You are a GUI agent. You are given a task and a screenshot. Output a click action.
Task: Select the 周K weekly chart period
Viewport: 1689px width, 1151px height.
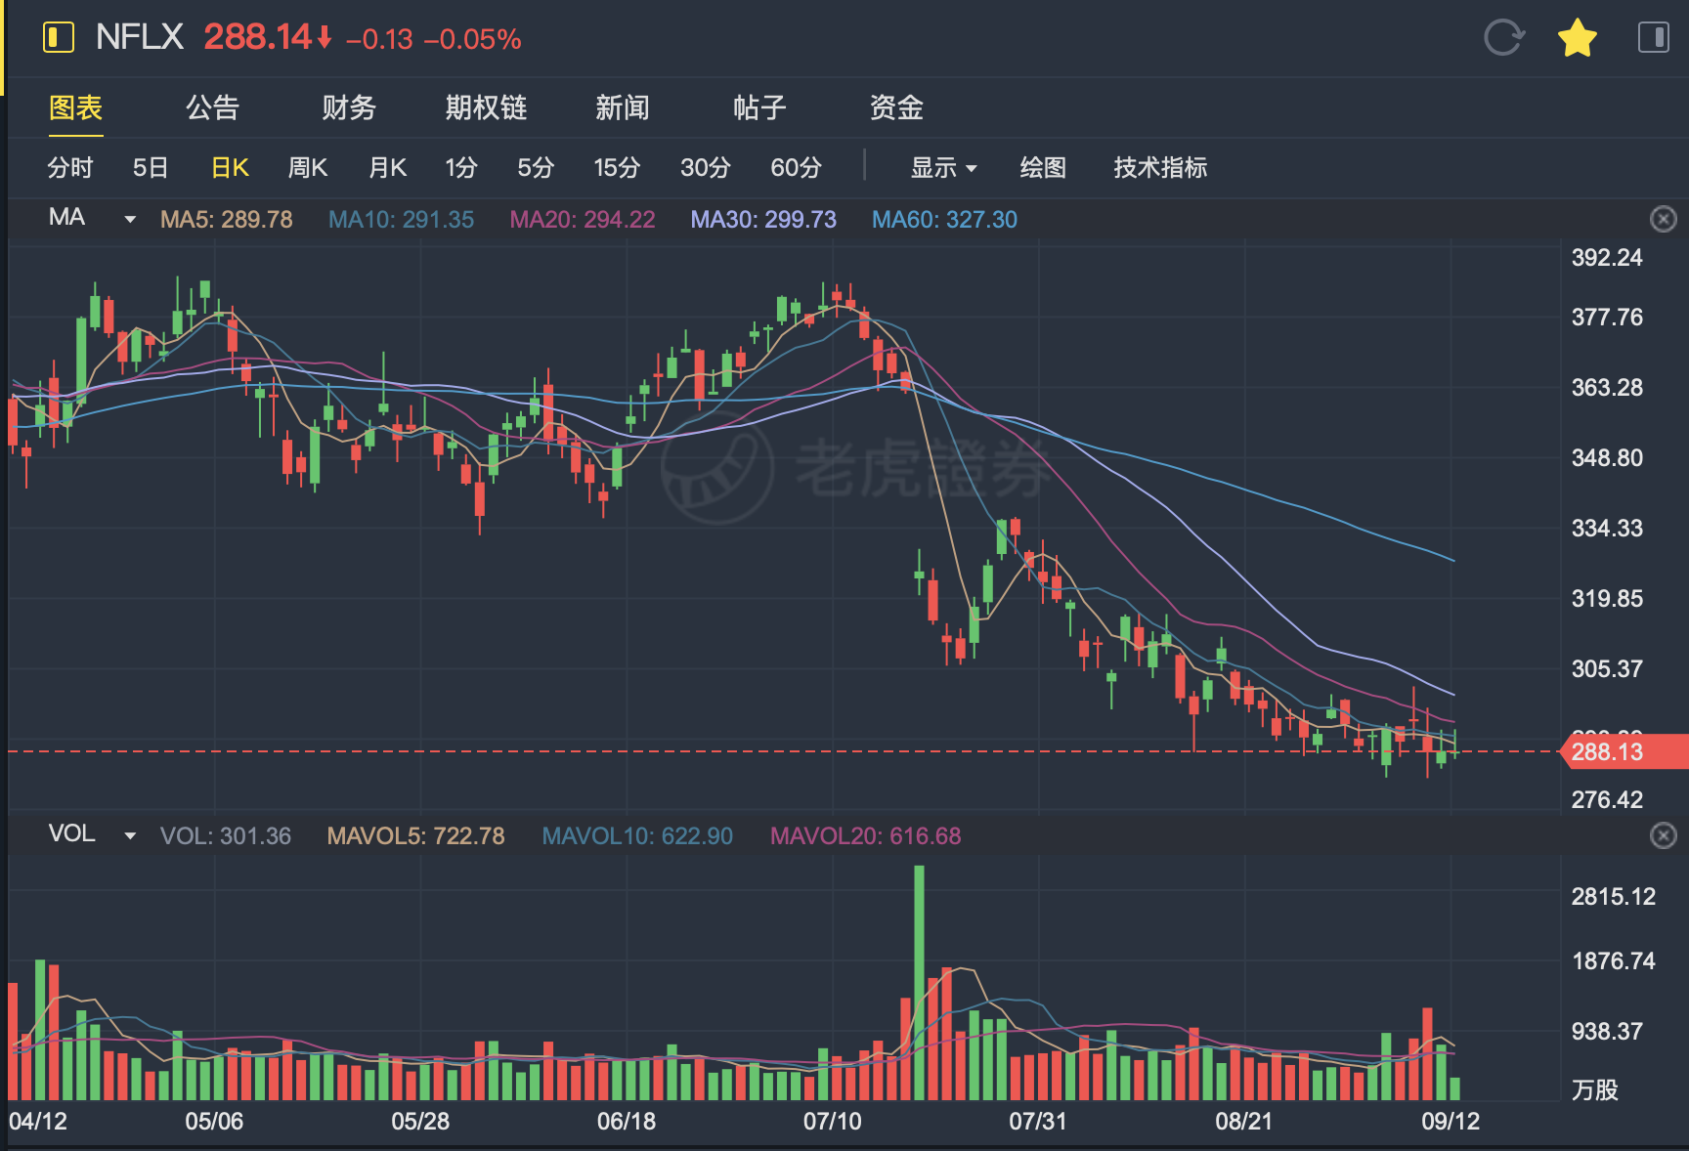(x=307, y=168)
